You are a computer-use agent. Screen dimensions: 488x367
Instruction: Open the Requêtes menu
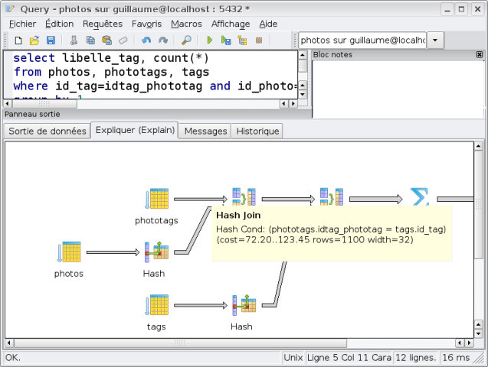(102, 24)
